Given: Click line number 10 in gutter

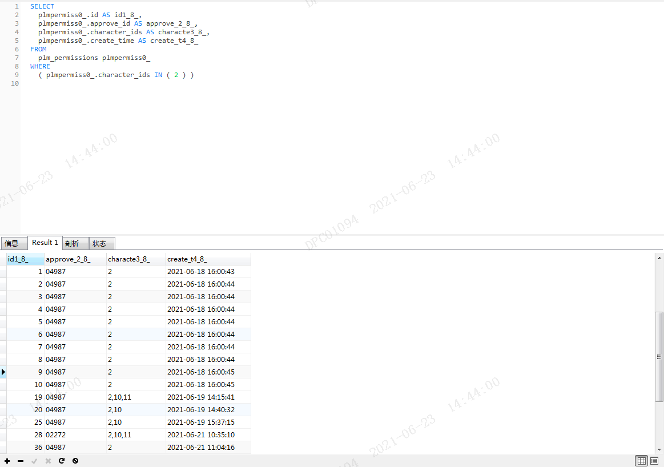Looking at the screenshot, I should 15,83.
